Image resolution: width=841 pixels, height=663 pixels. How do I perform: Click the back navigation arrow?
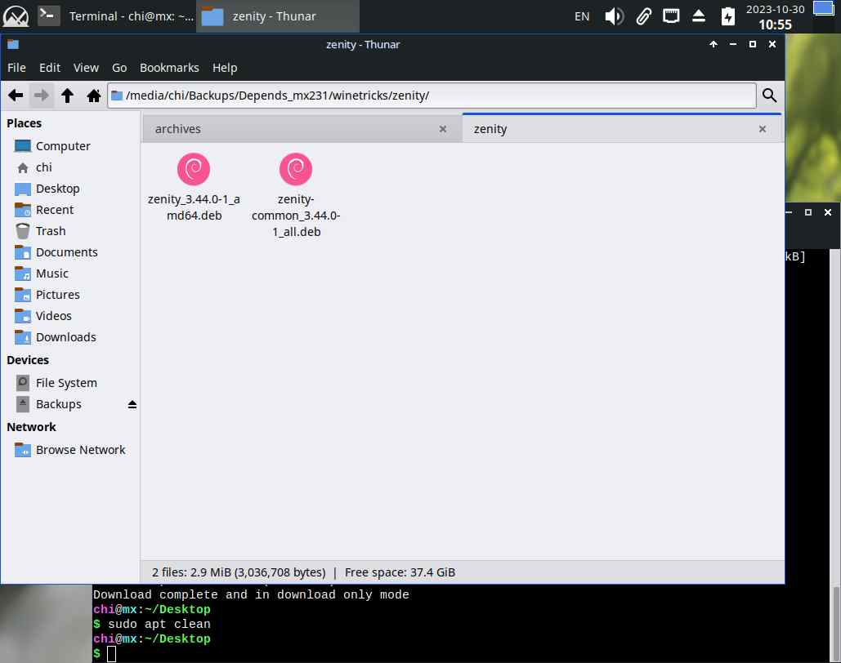coord(15,96)
